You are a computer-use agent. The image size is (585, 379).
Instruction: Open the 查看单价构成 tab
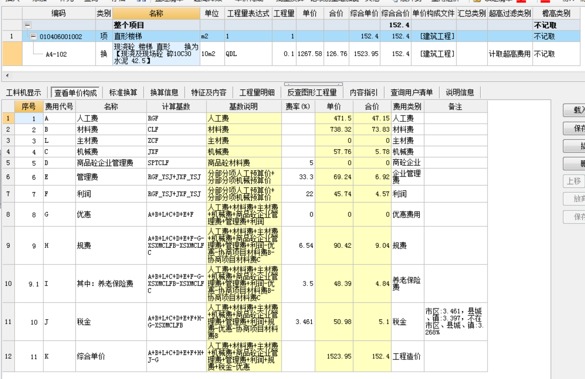click(x=75, y=93)
